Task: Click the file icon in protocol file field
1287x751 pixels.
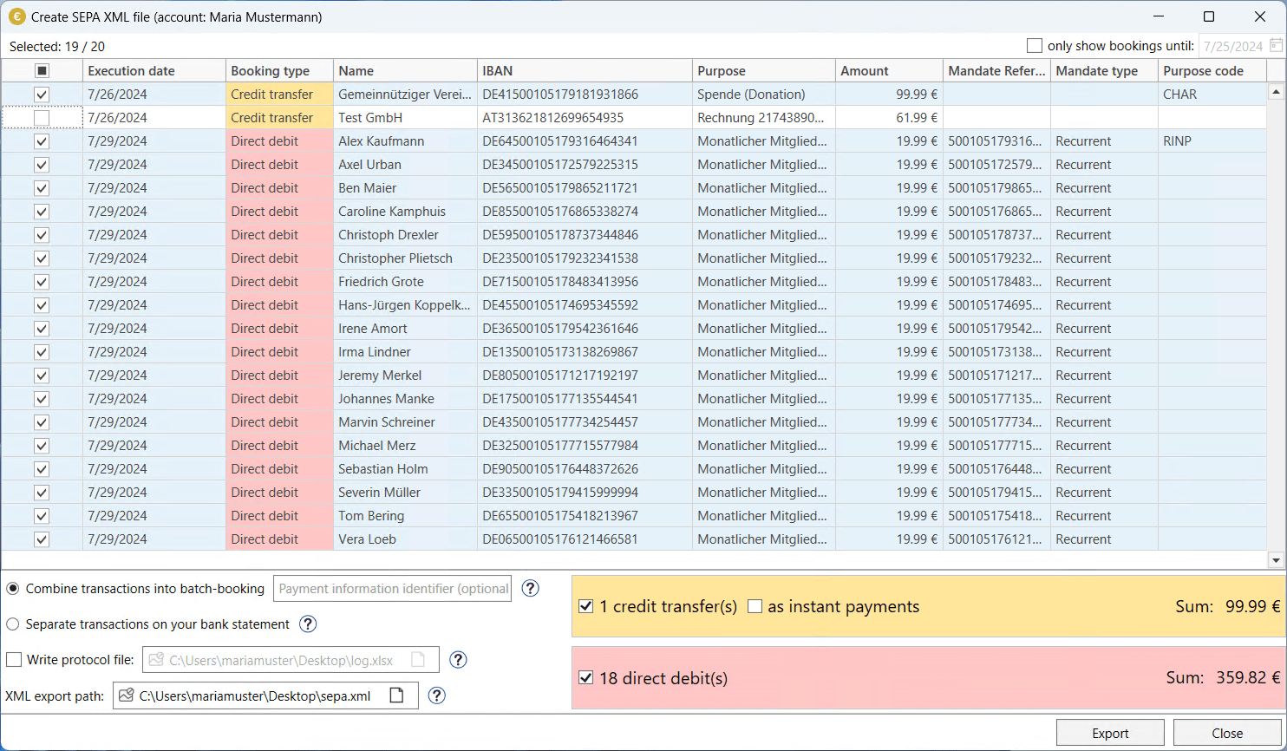Action: tap(418, 660)
